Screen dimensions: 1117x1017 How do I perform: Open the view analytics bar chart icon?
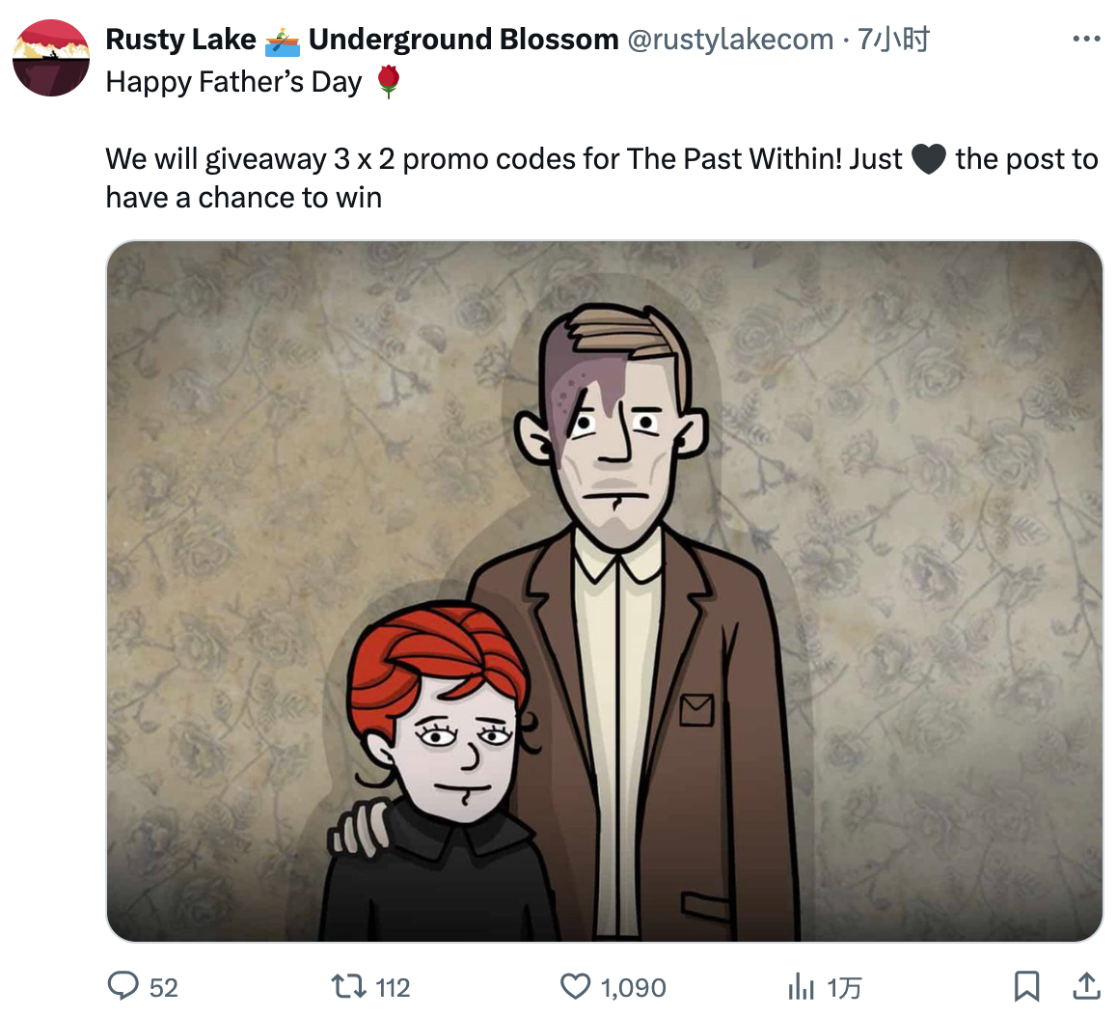(801, 987)
